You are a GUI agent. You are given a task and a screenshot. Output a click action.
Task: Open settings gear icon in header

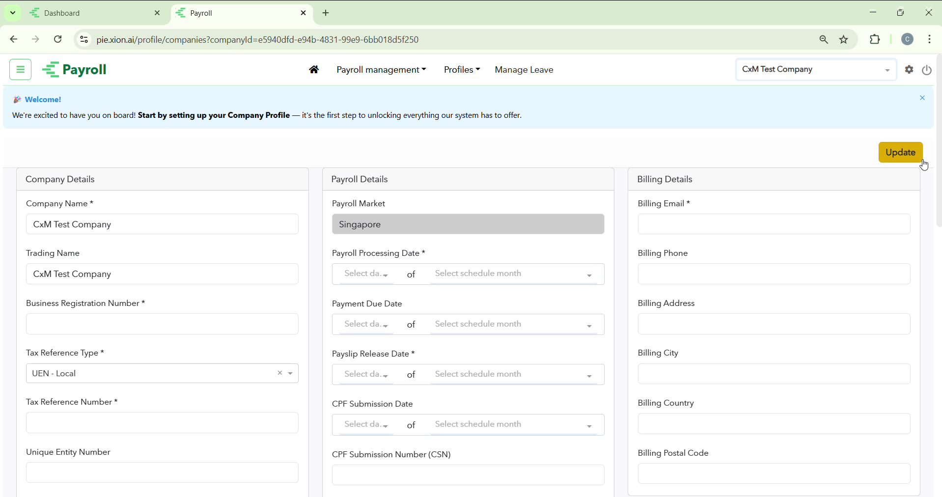tap(909, 70)
